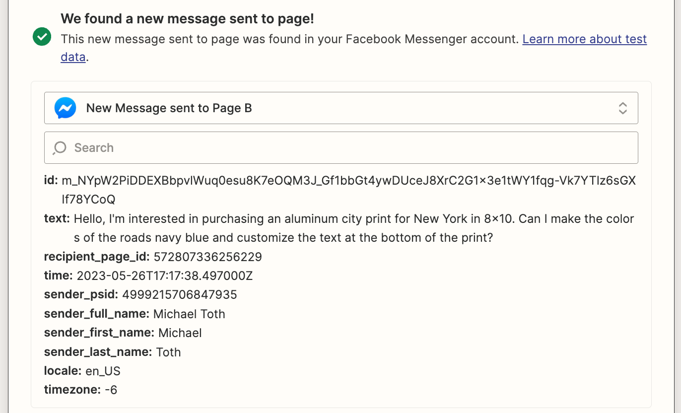Click the up-down chevron arrows on the record selector

[622, 108]
